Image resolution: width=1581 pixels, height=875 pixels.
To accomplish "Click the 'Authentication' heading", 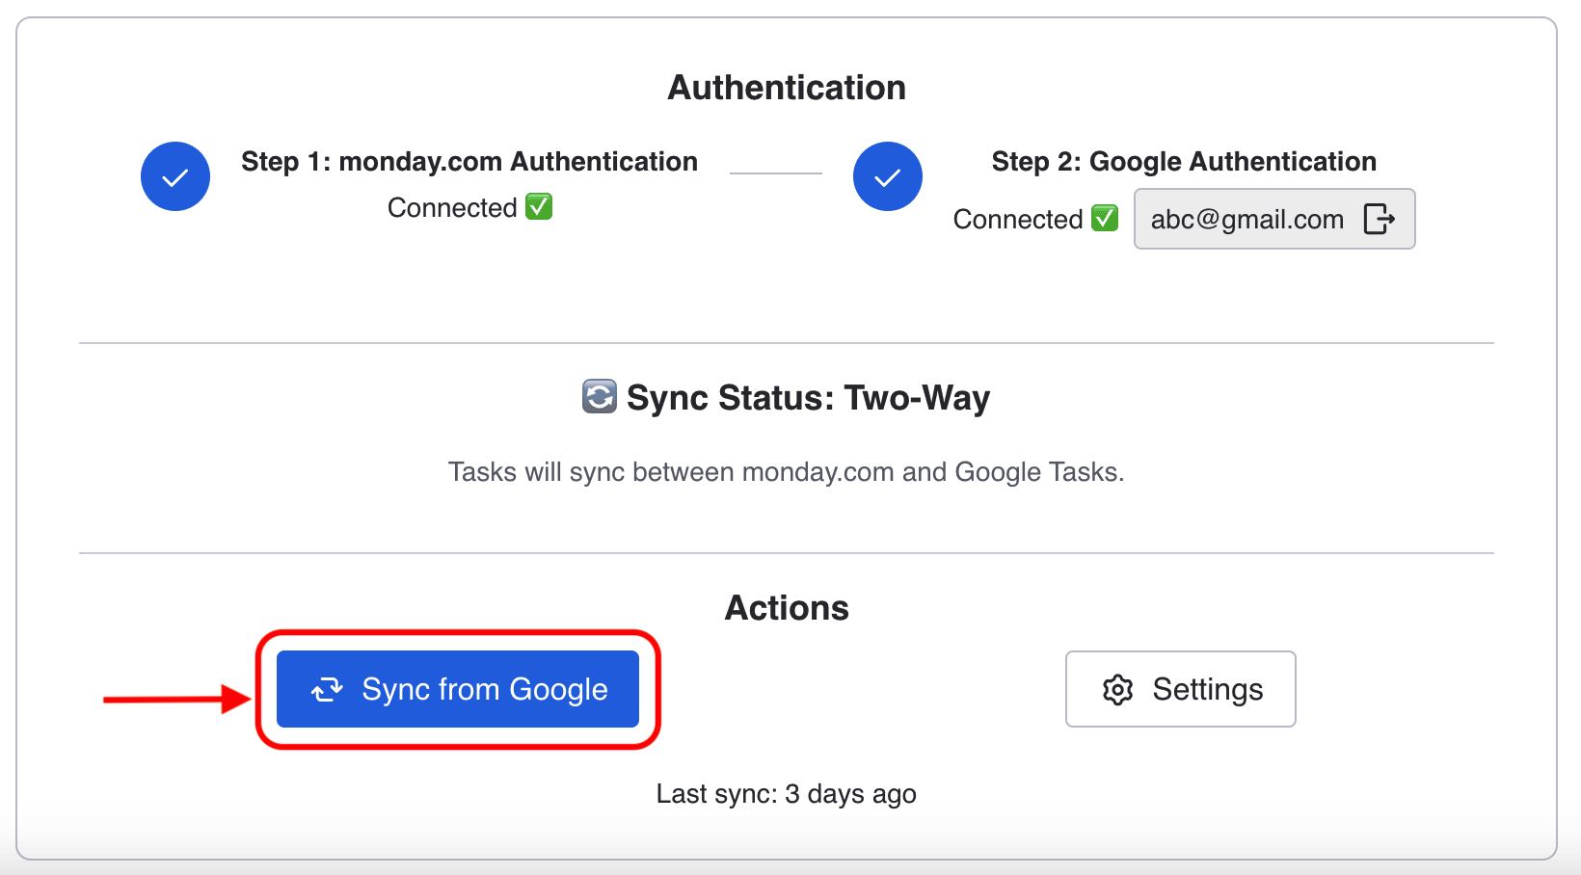I will click(x=787, y=88).
